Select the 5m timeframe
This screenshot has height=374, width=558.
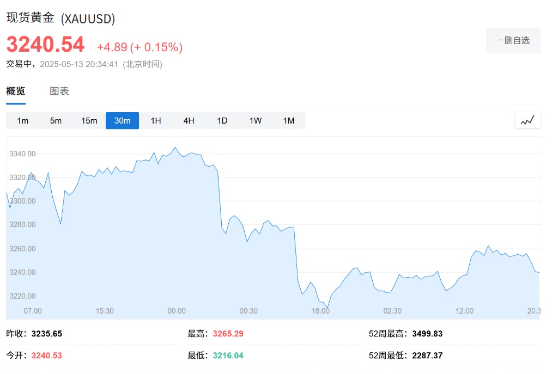[56, 121]
